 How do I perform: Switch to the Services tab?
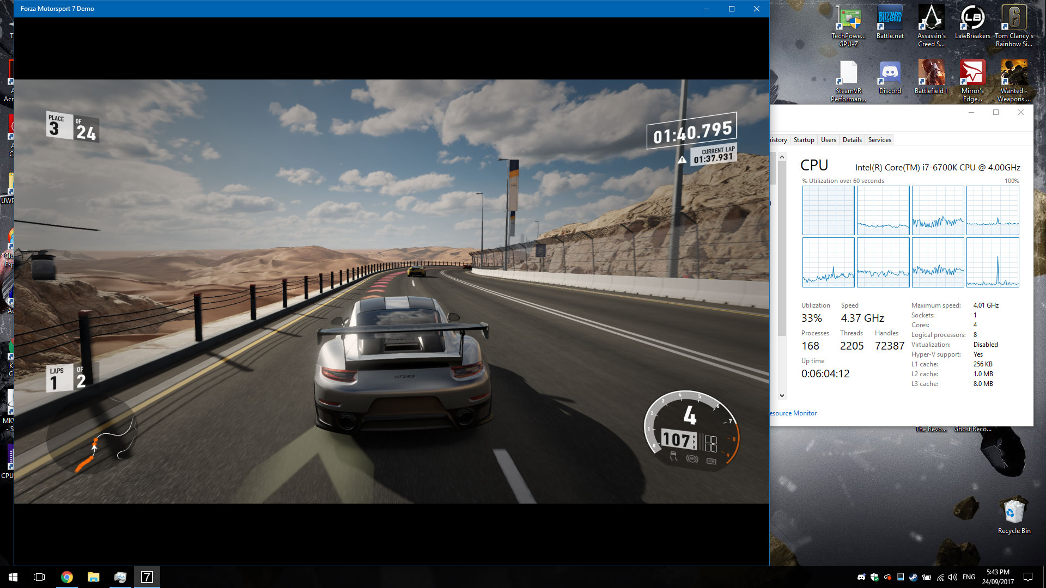tap(879, 140)
